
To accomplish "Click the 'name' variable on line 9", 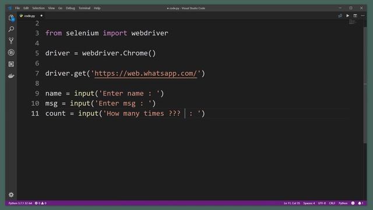I will click(x=54, y=93).
